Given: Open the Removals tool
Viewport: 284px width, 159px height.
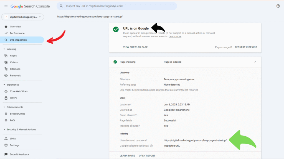Looking at the screenshot, I should click(x=22, y=76).
